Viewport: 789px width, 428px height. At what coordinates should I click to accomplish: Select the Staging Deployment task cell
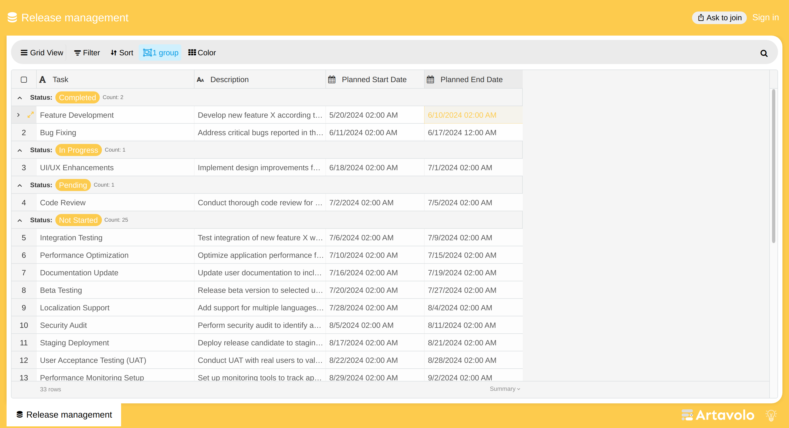115,343
